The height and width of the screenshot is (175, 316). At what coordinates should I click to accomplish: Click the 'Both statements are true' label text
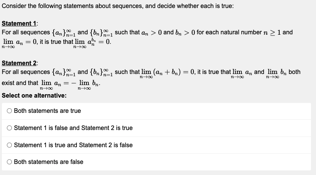pos(47,111)
